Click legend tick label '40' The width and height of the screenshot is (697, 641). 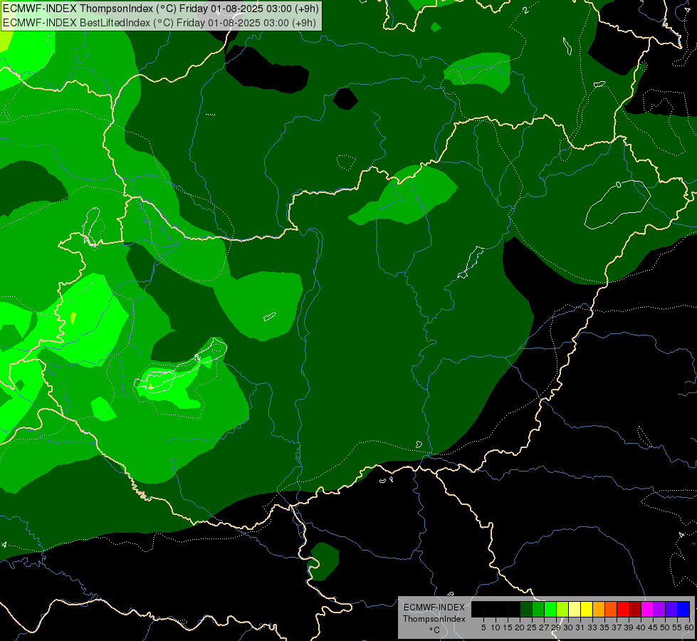coord(641,627)
